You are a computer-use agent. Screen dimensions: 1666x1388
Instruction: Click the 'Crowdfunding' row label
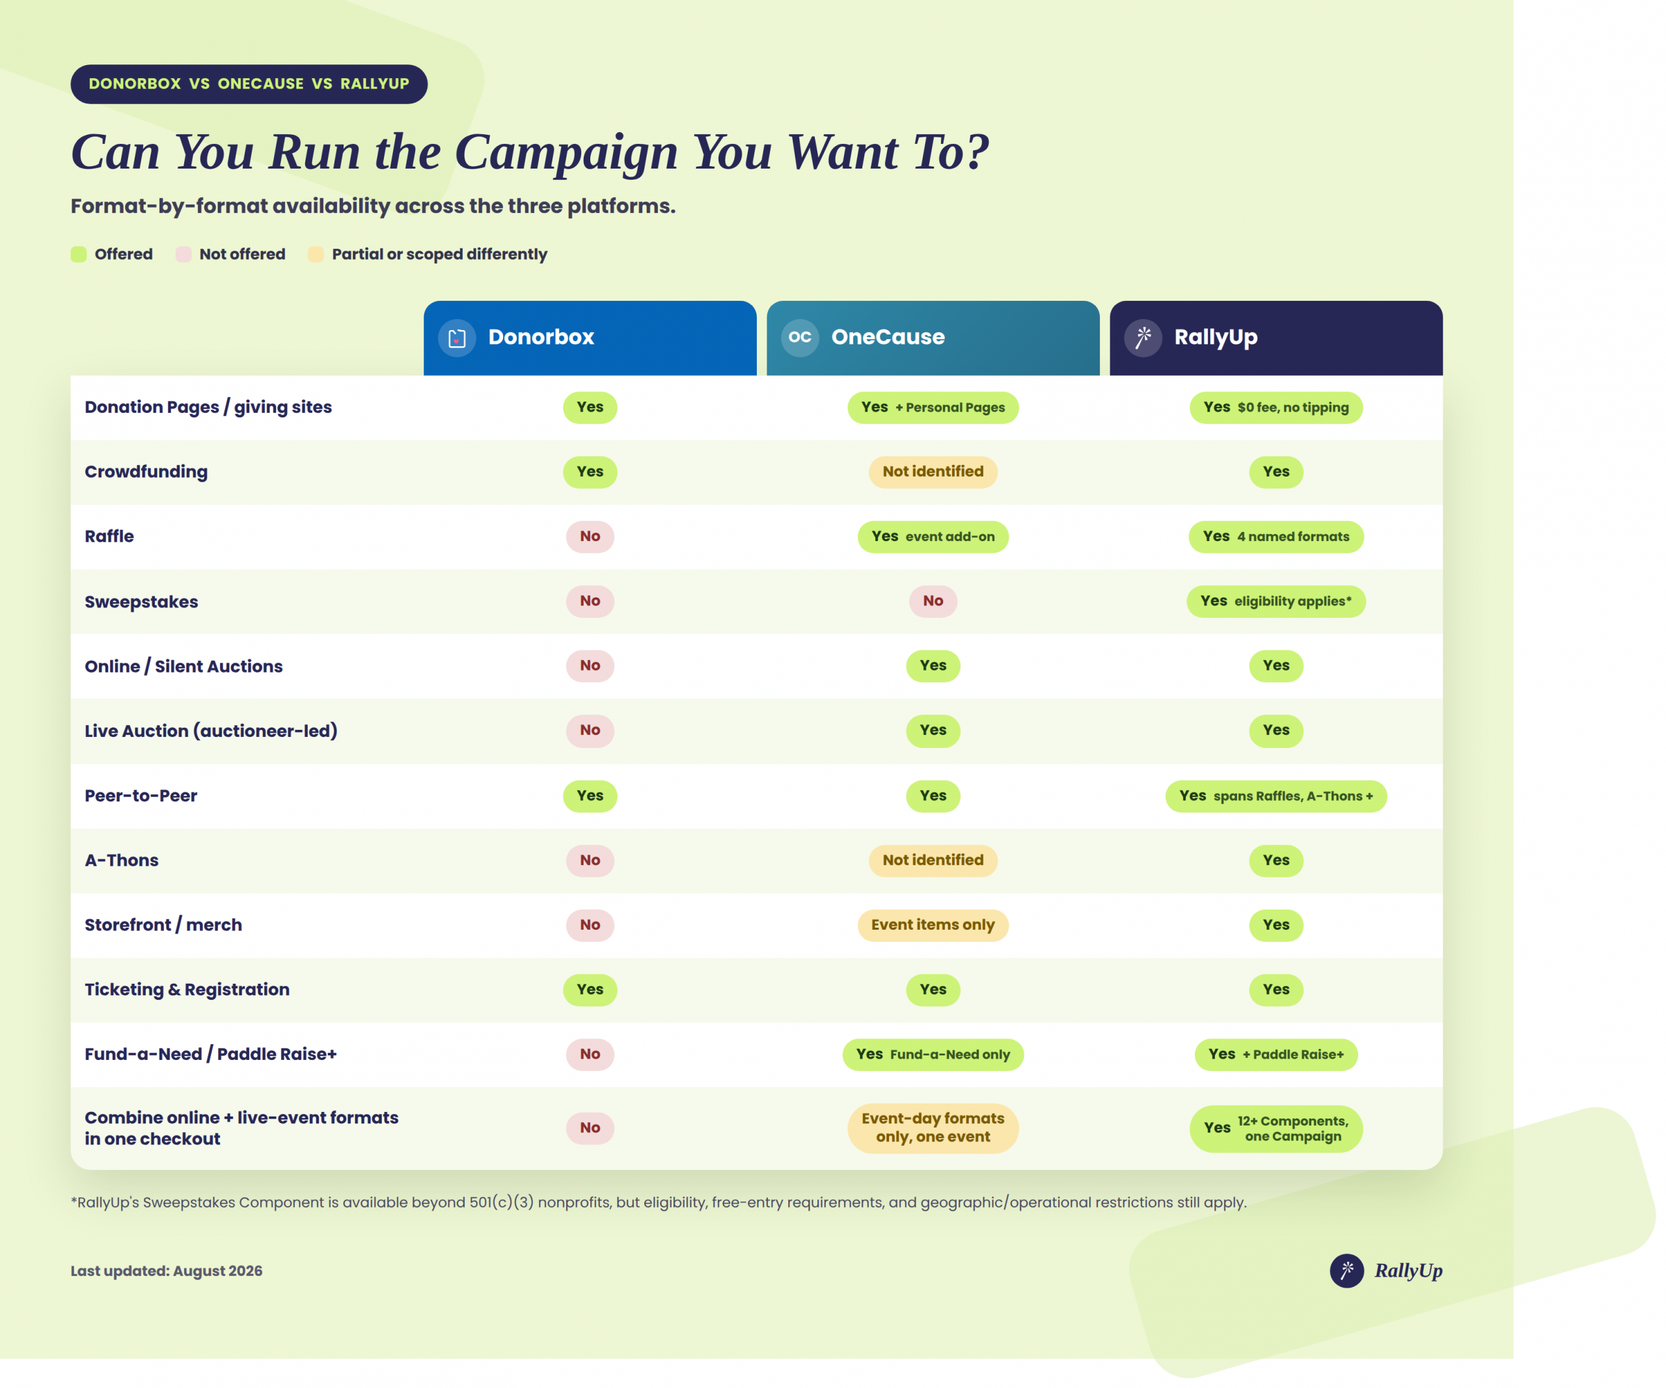click(146, 472)
